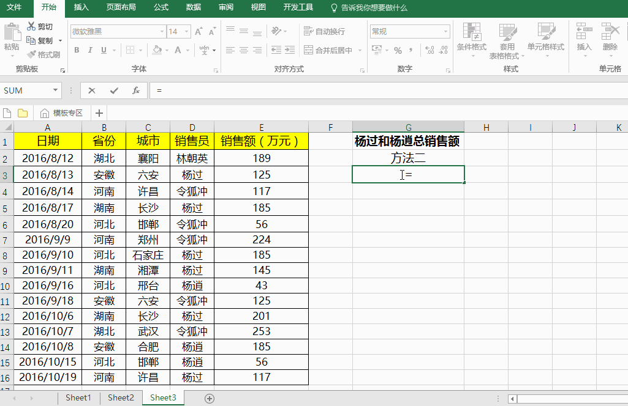The height and width of the screenshot is (406, 628).
Task: Click the Format Painter (格式刷) icon
Action: [32, 54]
